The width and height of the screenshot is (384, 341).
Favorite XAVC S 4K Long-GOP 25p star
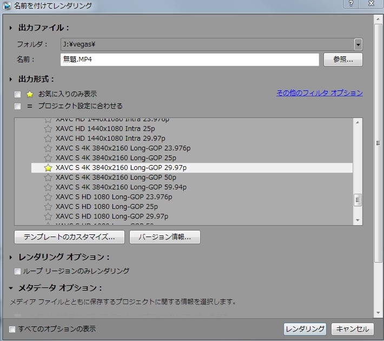coord(48,158)
